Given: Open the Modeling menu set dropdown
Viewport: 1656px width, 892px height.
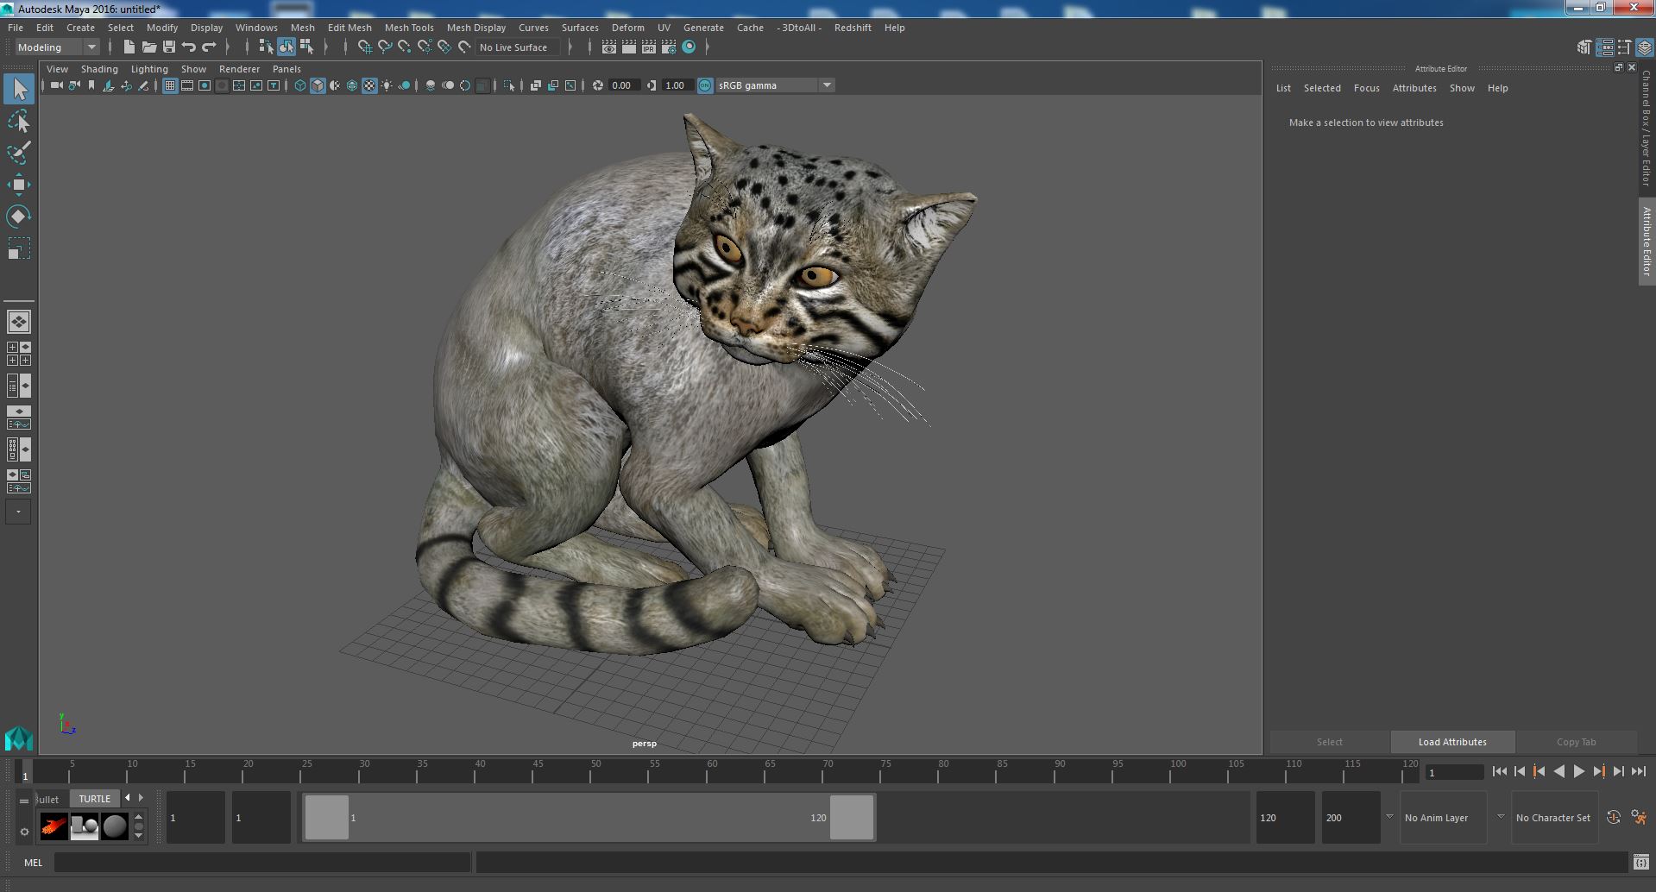Looking at the screenshot, I should (x=57, y=47).
